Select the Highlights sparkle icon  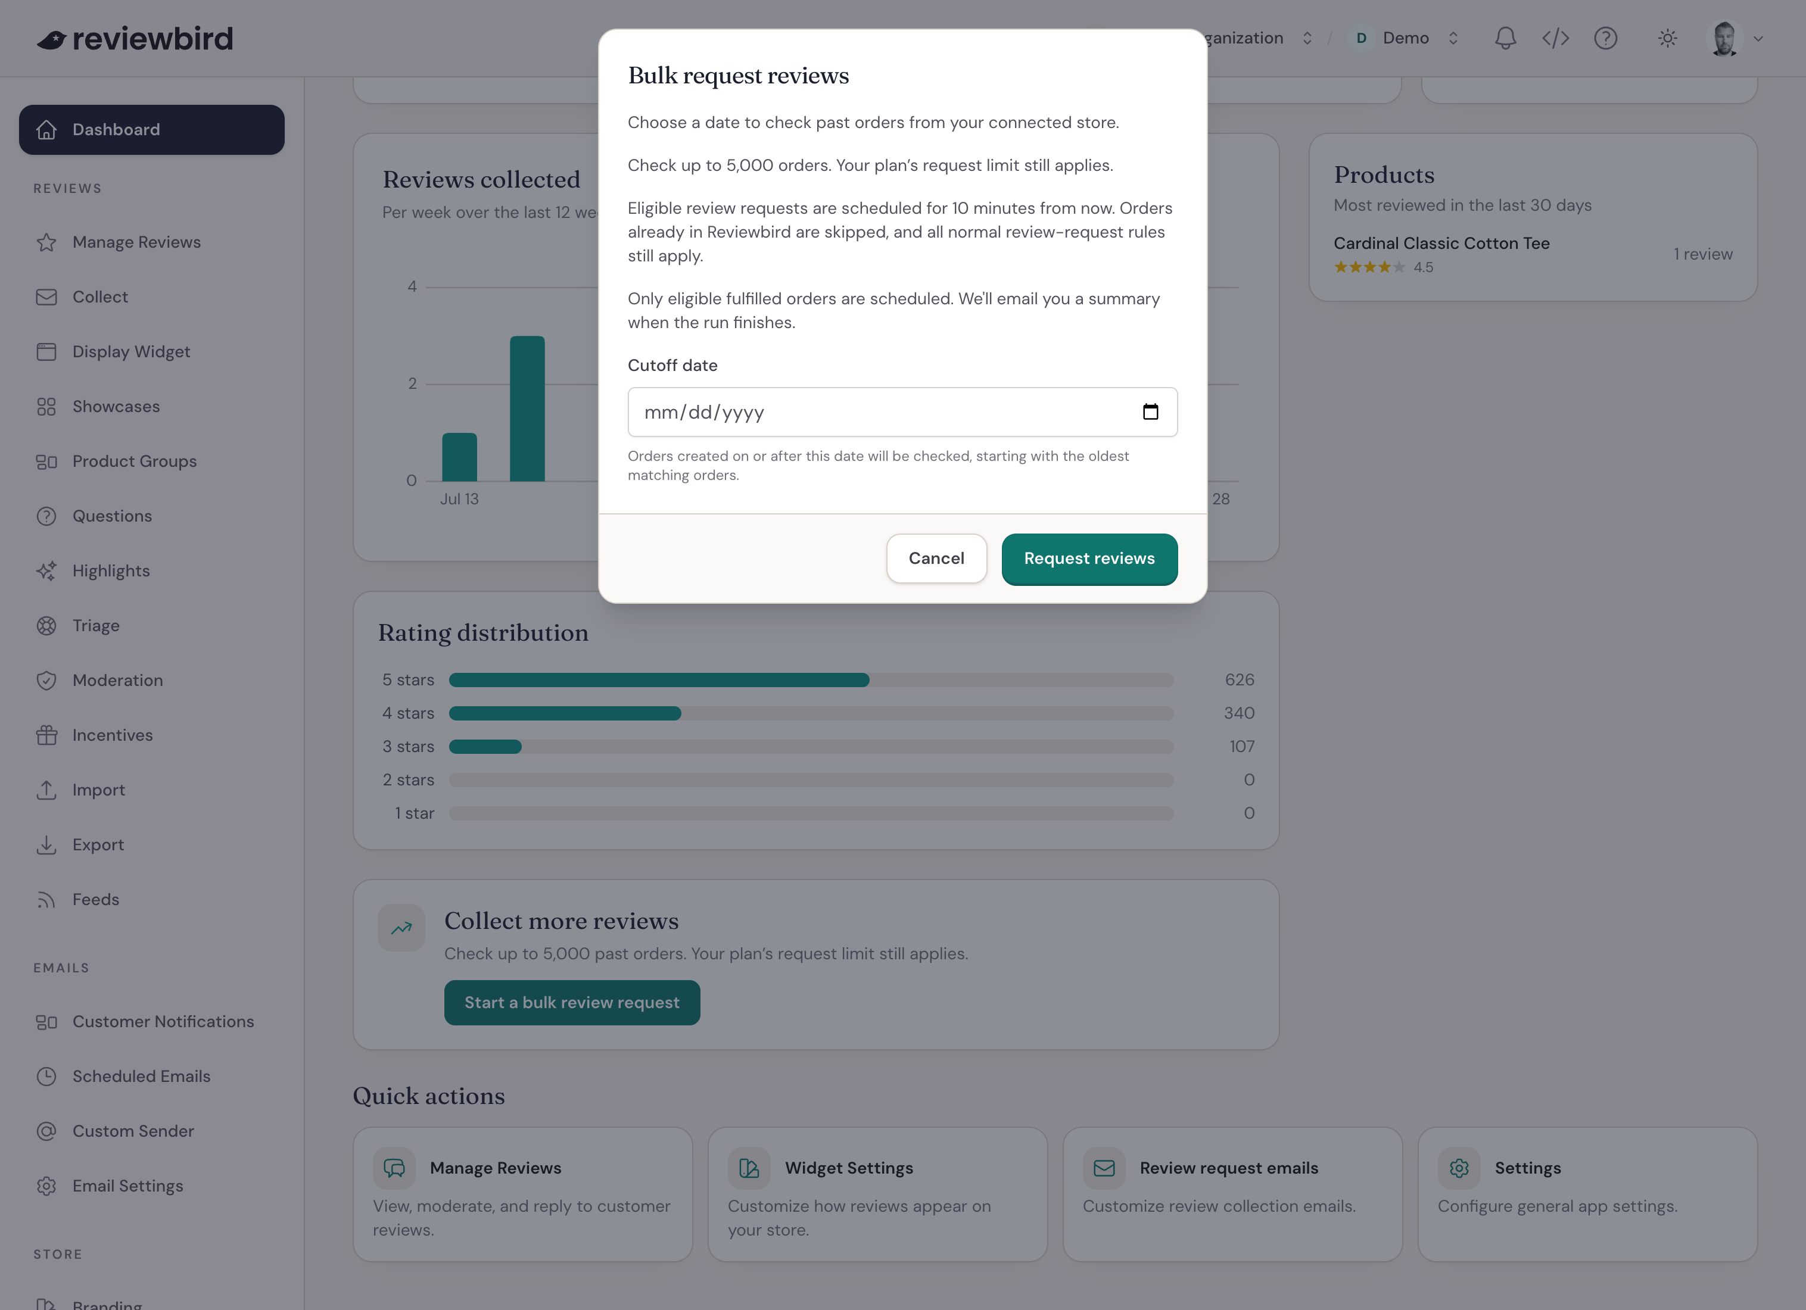[x=46, y=570]
